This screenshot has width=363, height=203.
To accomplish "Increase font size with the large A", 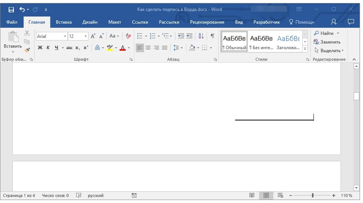I will pyautogui.click(x=93, y=36).
